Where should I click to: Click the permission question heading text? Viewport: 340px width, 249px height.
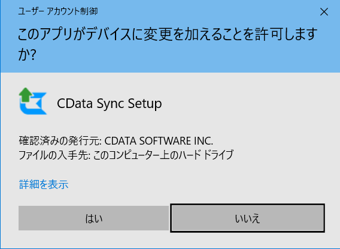coord(168,44)
